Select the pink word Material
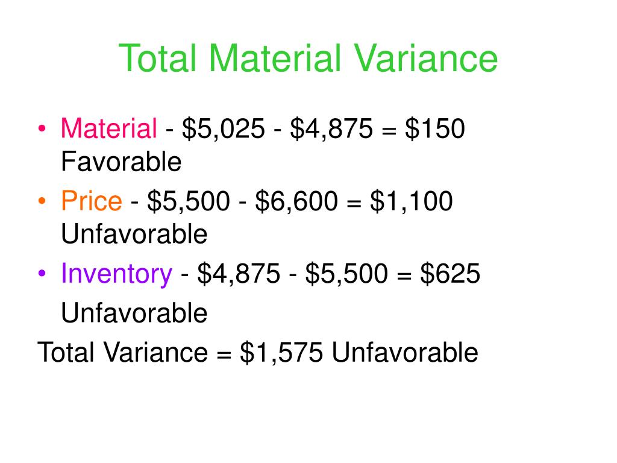Image resolution: width=617 pixels, height=463 pixels. click(109, 128)
